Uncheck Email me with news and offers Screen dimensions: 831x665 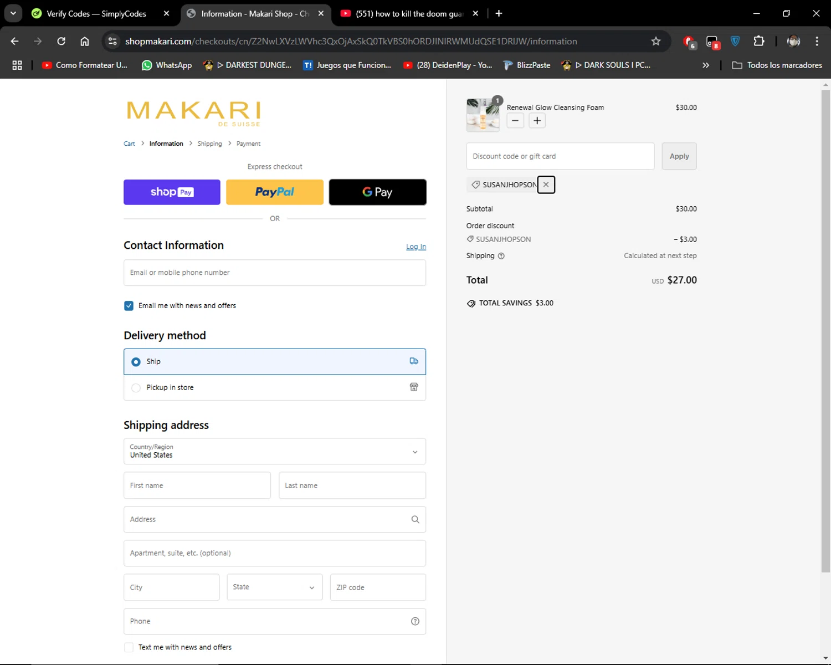coord(129,306)
